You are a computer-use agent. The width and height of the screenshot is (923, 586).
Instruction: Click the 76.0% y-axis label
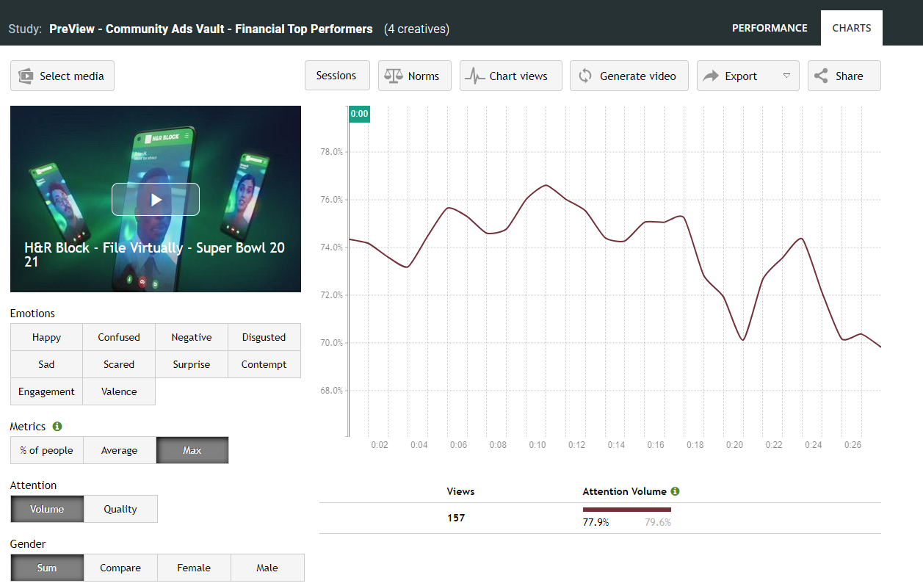[x=332, y=200]
